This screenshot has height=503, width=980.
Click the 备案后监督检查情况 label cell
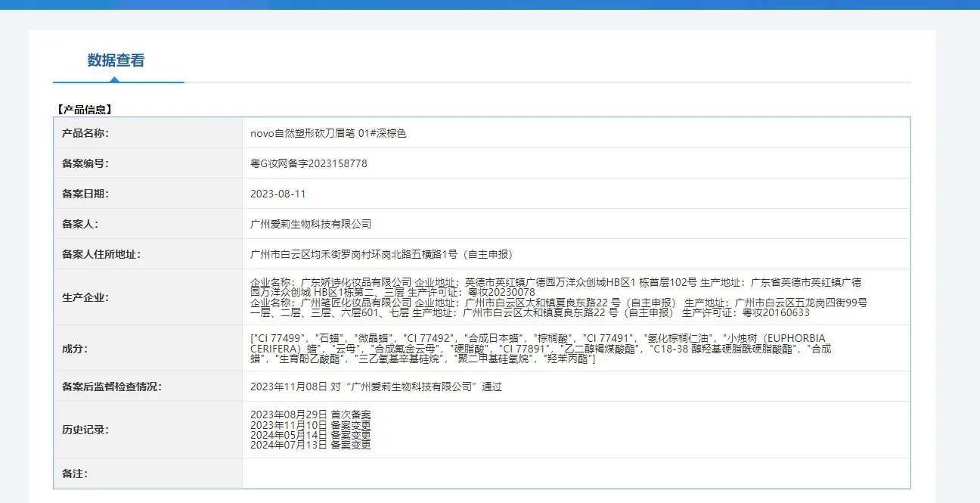[x=148, y=387]
